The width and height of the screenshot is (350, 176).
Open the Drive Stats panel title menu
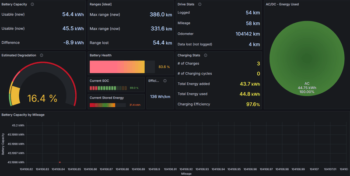(186, 4)
